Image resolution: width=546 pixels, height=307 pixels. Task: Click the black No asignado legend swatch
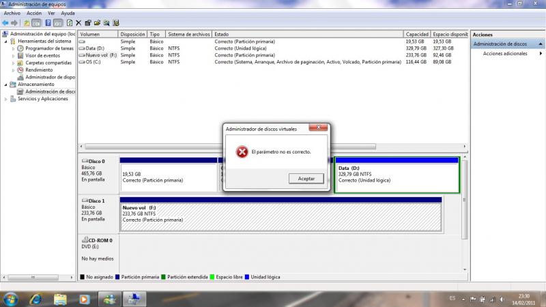pyautogui.click(x=82, y=277)
